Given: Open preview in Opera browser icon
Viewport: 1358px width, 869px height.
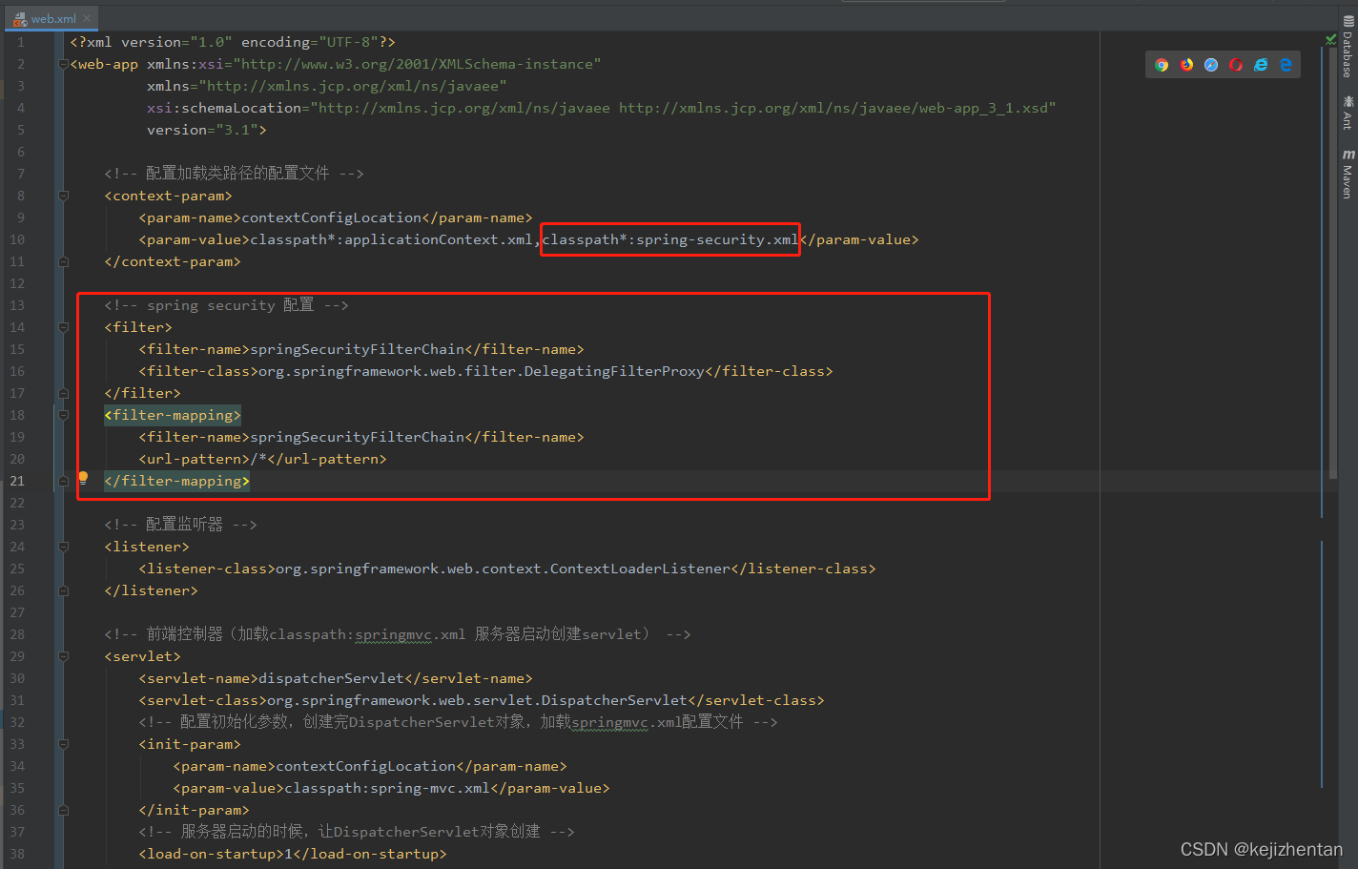Looking at the screenshot, I should click(1236, 65).
